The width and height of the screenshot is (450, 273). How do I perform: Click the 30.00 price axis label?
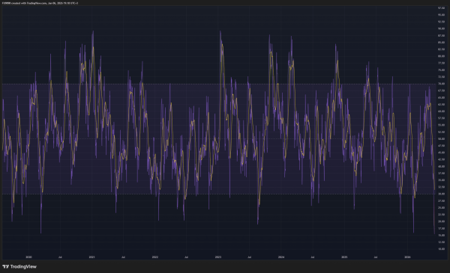(441, 194)
